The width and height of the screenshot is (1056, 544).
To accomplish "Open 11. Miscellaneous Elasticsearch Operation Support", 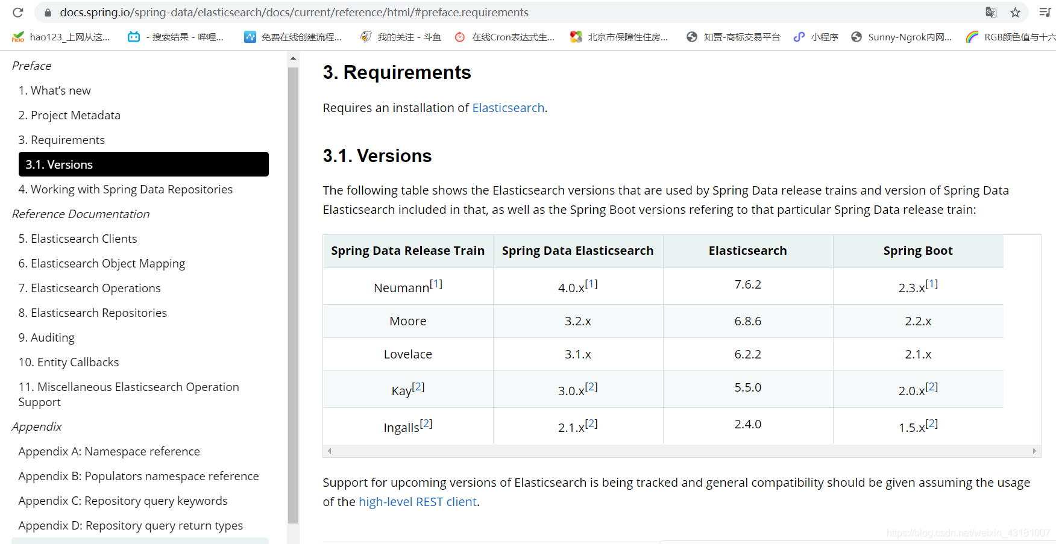I will [x=129, y=394].
